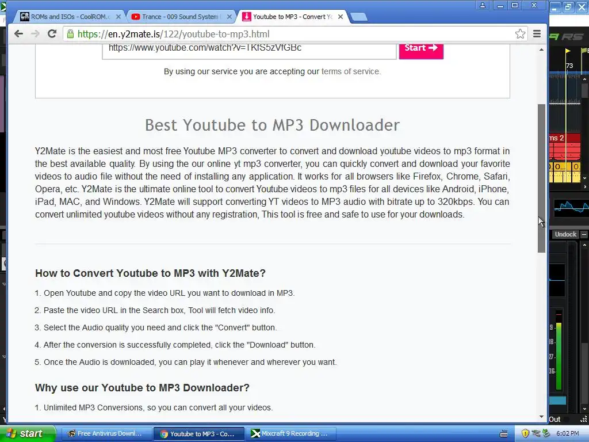The height and width of the screenshot is (442, 589).
Task: Click the Mixcraft waveform overview display
Action: (x=571, y=208)
